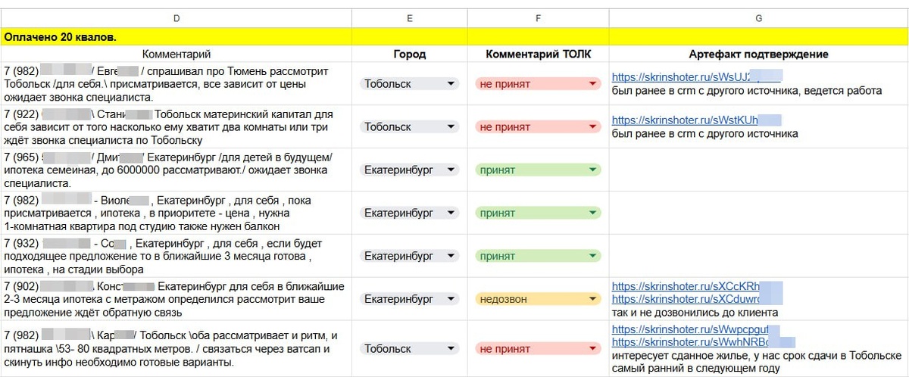The height and width of the screenshot is (377, 909).
Task: Expand last row 'не принят' status dropdown
Action: [593, 349]
